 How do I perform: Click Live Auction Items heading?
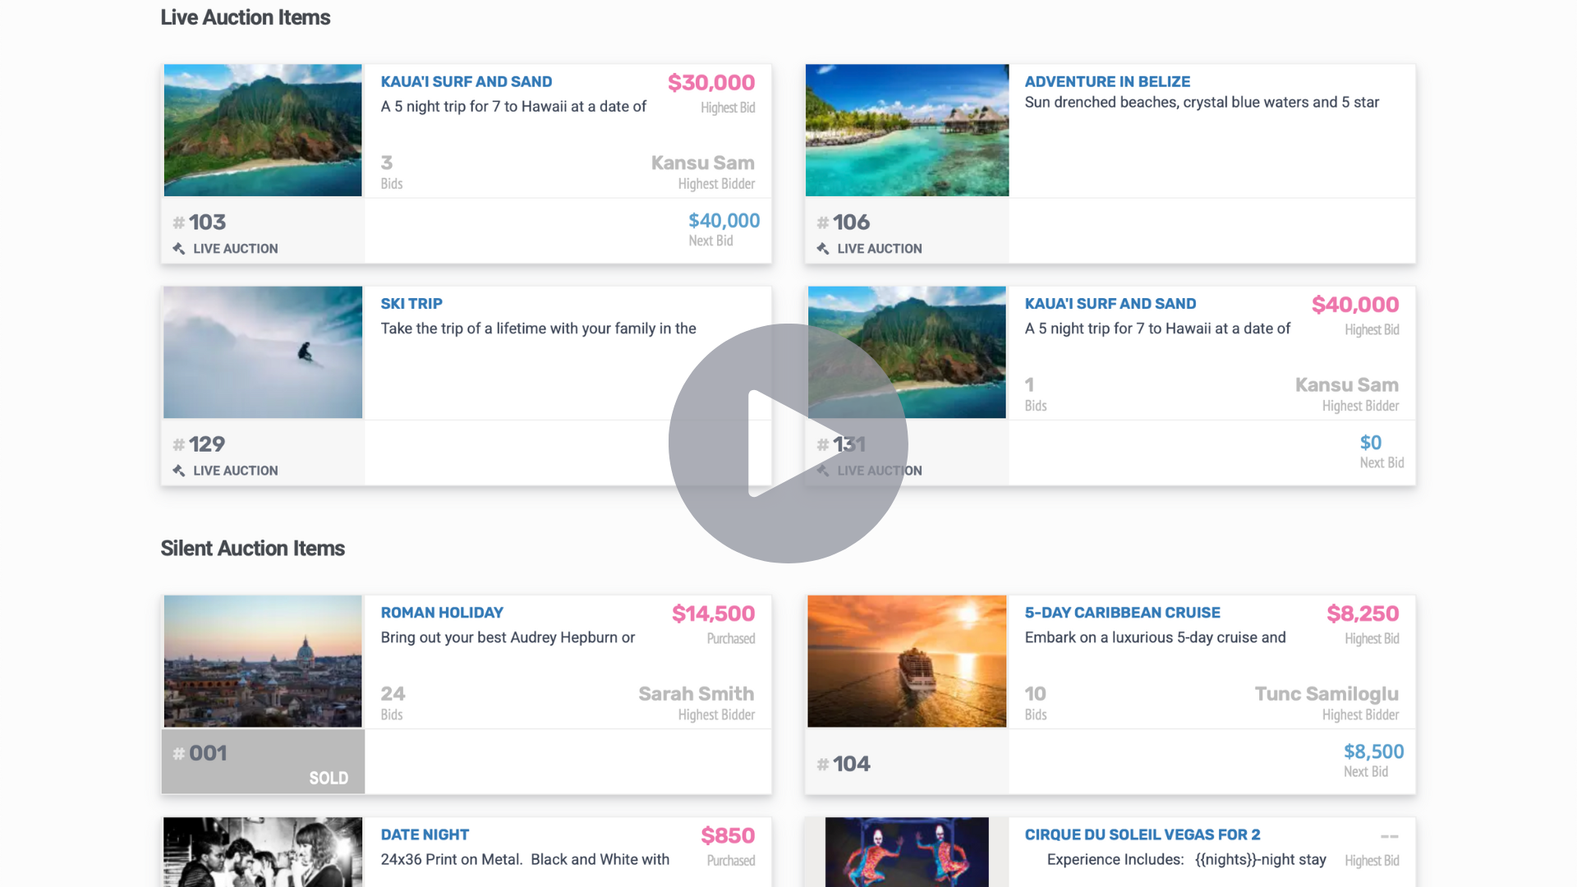245,17
